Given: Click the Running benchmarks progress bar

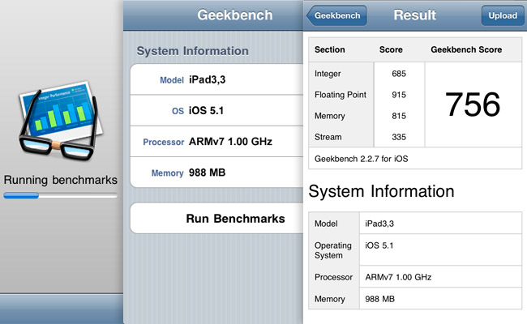Looking at the screenshot, I should (60, 195).
